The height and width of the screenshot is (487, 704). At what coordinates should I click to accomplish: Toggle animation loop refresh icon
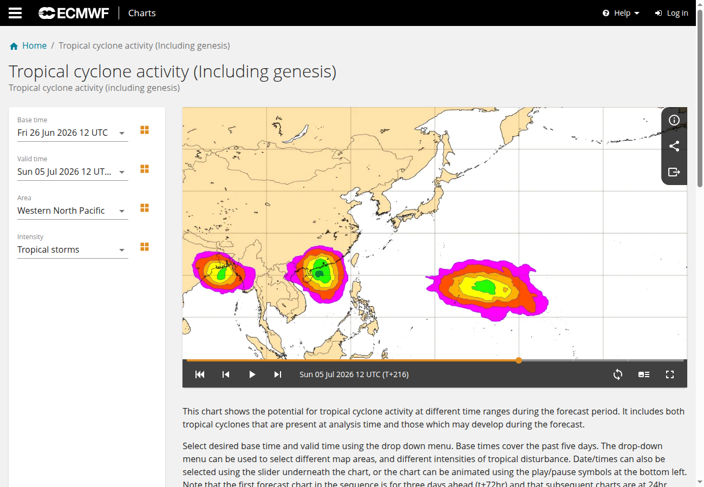tap(618, 374)
